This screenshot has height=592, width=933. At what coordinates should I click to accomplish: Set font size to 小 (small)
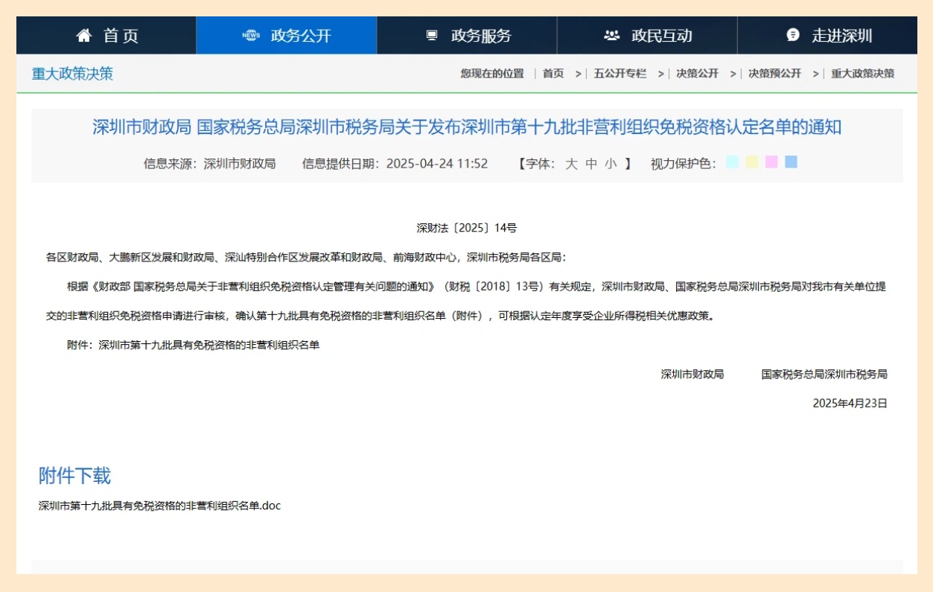click(611, 164)
